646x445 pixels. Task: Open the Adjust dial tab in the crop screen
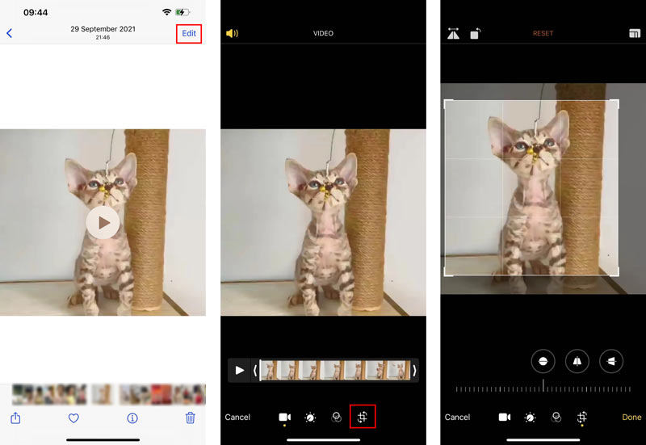click(x=530, y=418)
